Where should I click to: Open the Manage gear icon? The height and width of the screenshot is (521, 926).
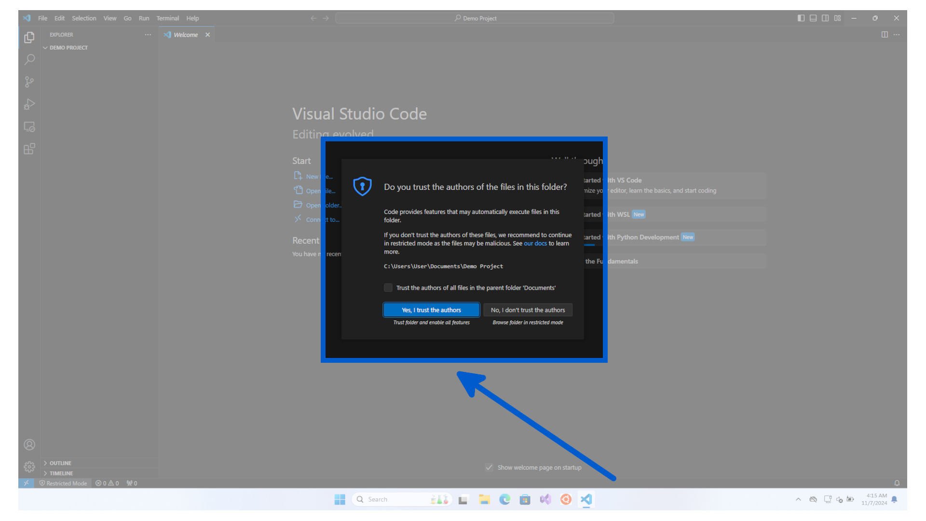(29, 466)
